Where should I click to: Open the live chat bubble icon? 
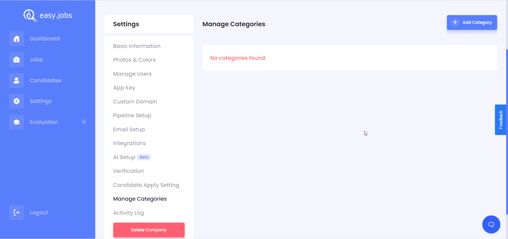491,224
